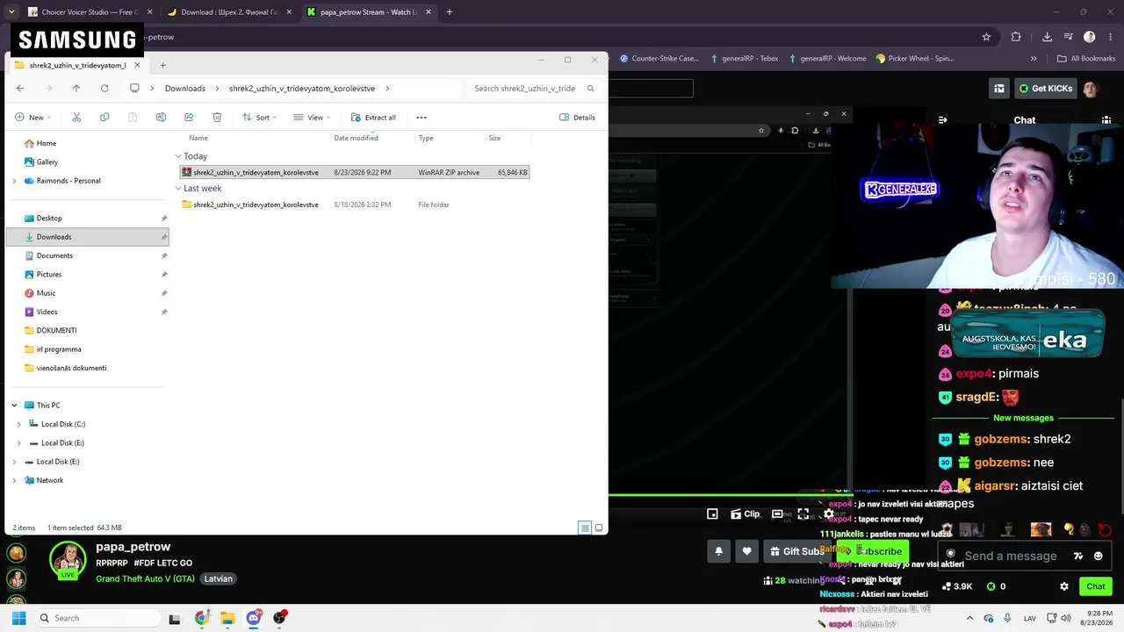
Task: Open Chrome's three-dot menu
Action: 1110,37
